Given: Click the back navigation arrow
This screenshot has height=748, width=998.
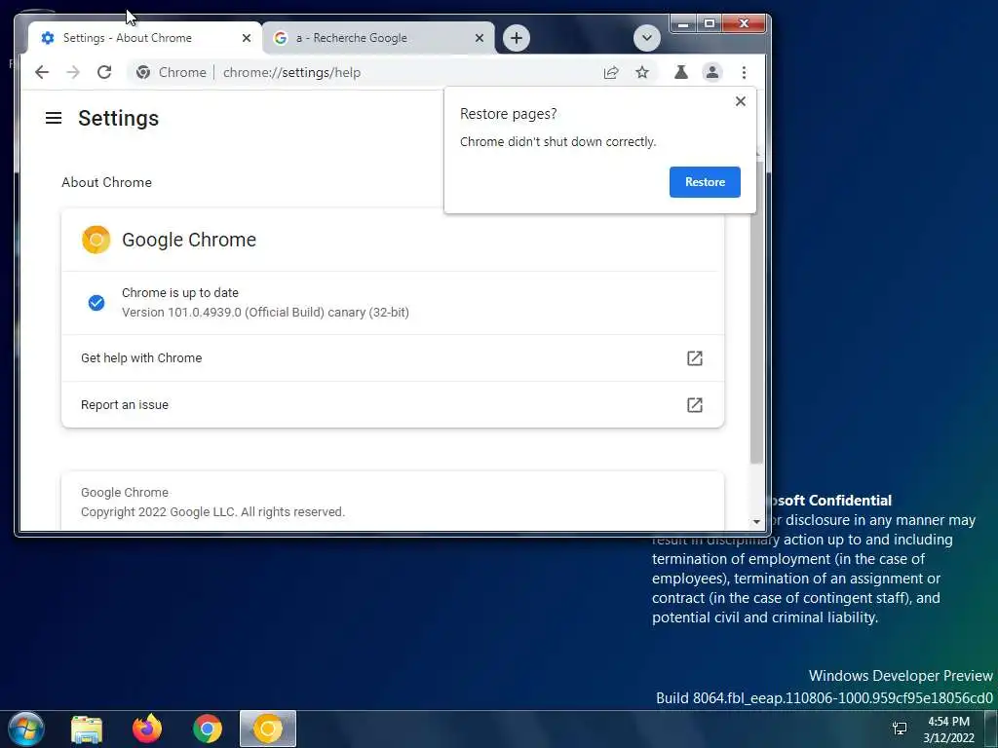Looking at the screenshot, I should 42,72.
